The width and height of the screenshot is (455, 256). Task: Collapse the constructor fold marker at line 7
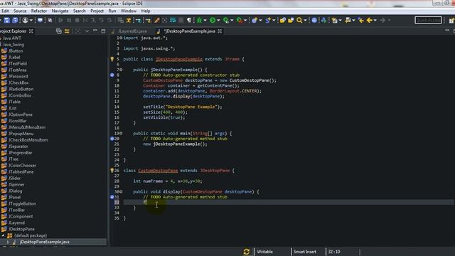coord(121,70)
